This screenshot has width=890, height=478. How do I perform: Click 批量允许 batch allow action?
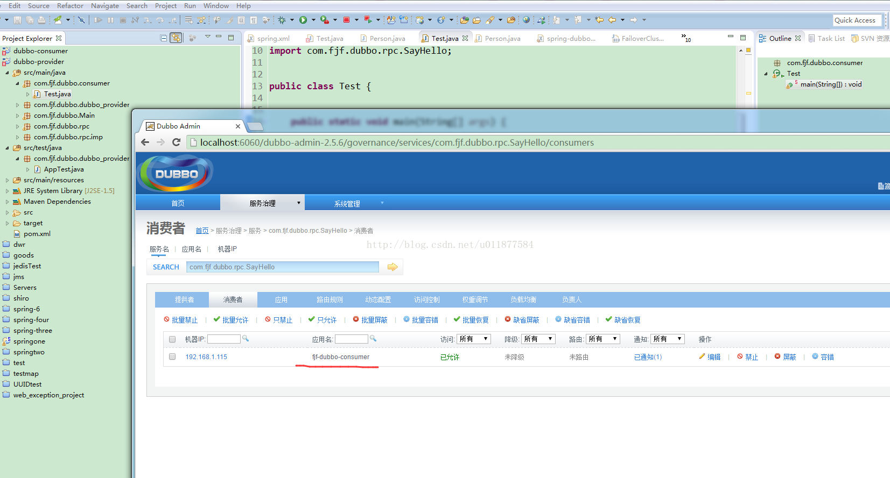(x=231, y=320)
